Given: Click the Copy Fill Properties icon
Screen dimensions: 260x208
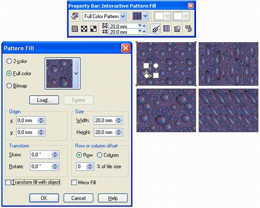Looking at the screenshot, I should tap(188, 29).
